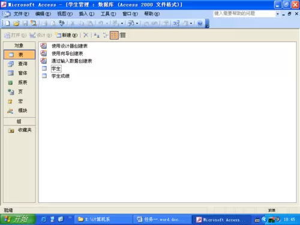This screenshot has height=225, width=300.
Task: Open the help question box dropdown
Action: point(277,14)
